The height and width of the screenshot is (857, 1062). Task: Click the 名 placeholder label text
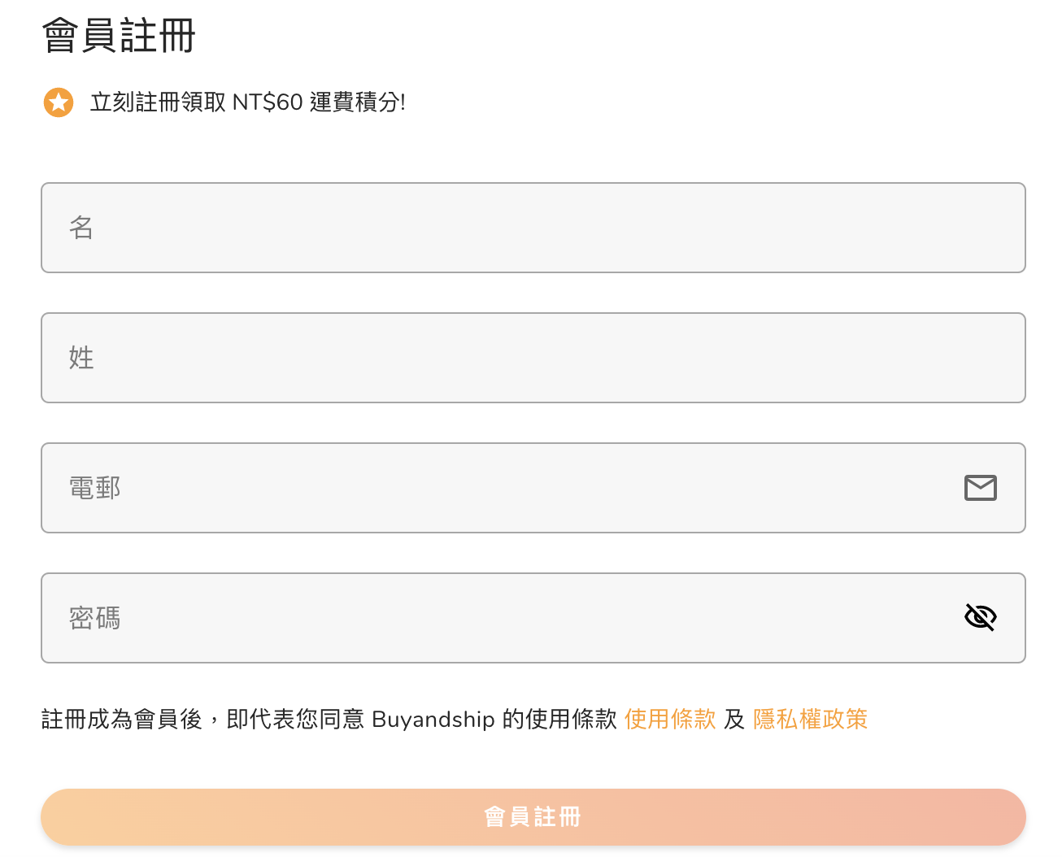coord(81,228)
